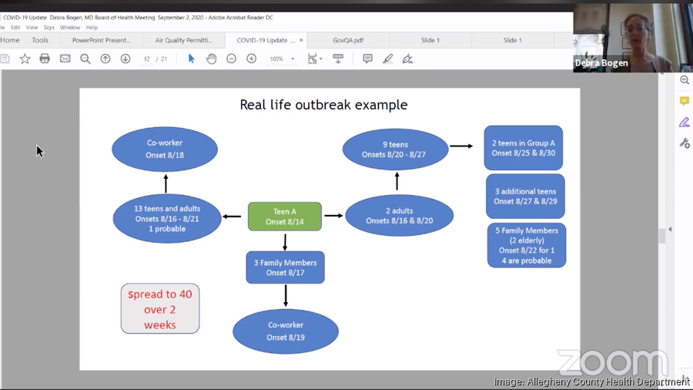
Task: Select the highlight text pen tool
Action: tap(387, 59)
